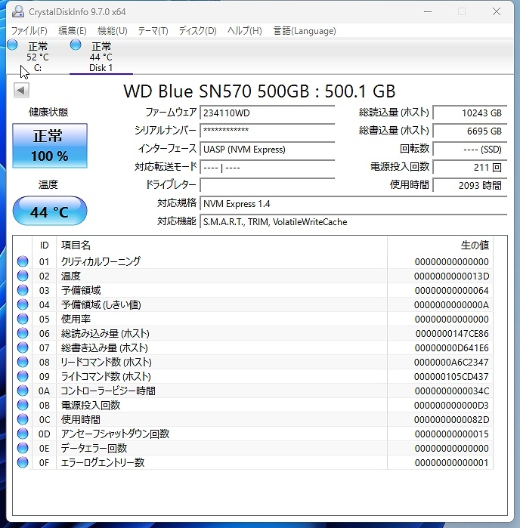
Task: Select the Disk 1 drive tab
Action: click(101, 57)
